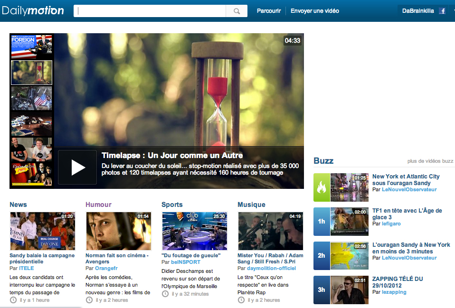The image size is (455, 308).
Task: Open Mister You / Rabah / Adam Sang link
Action: tap(270, 258)
